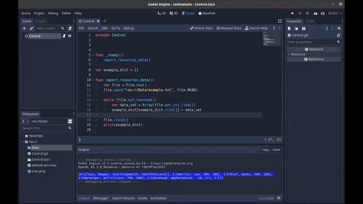Collapse the res:// folder
The height and width of the screenshot is (204, 363).
[23, 142]
